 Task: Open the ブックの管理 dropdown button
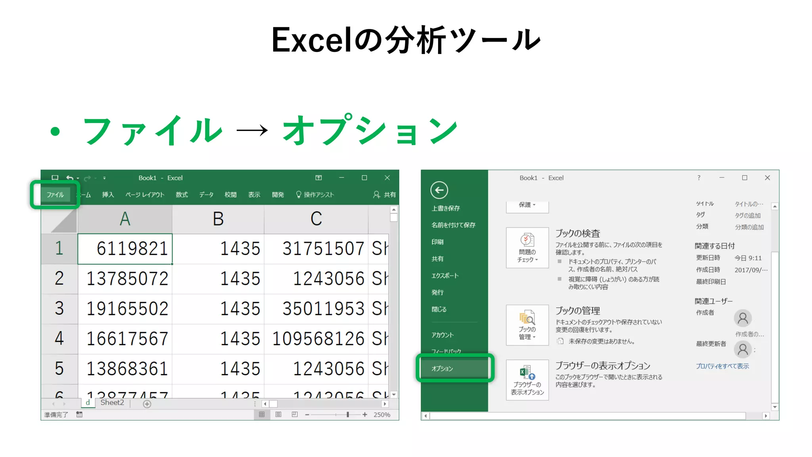(x=527, y=325)
